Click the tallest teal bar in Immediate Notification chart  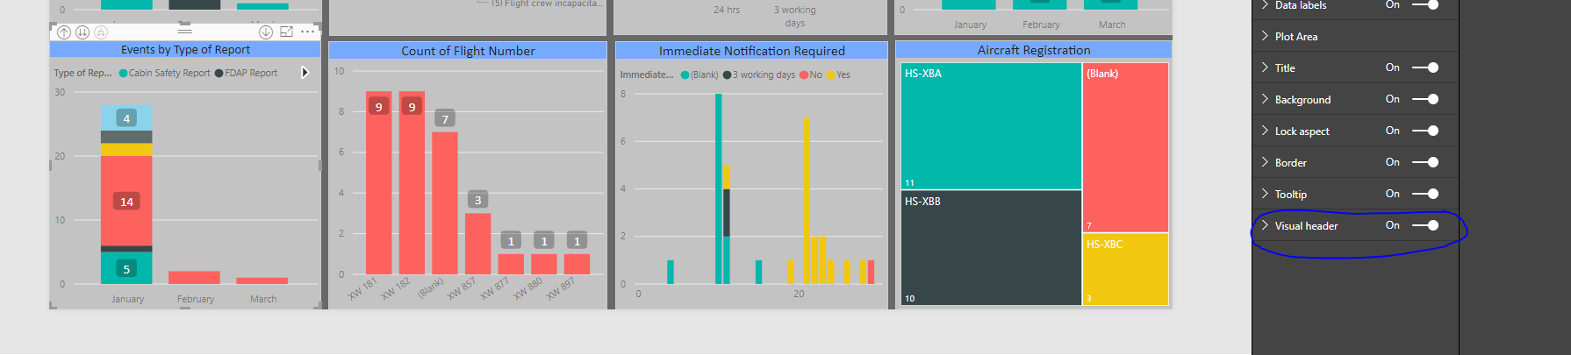tap(719, 188)
